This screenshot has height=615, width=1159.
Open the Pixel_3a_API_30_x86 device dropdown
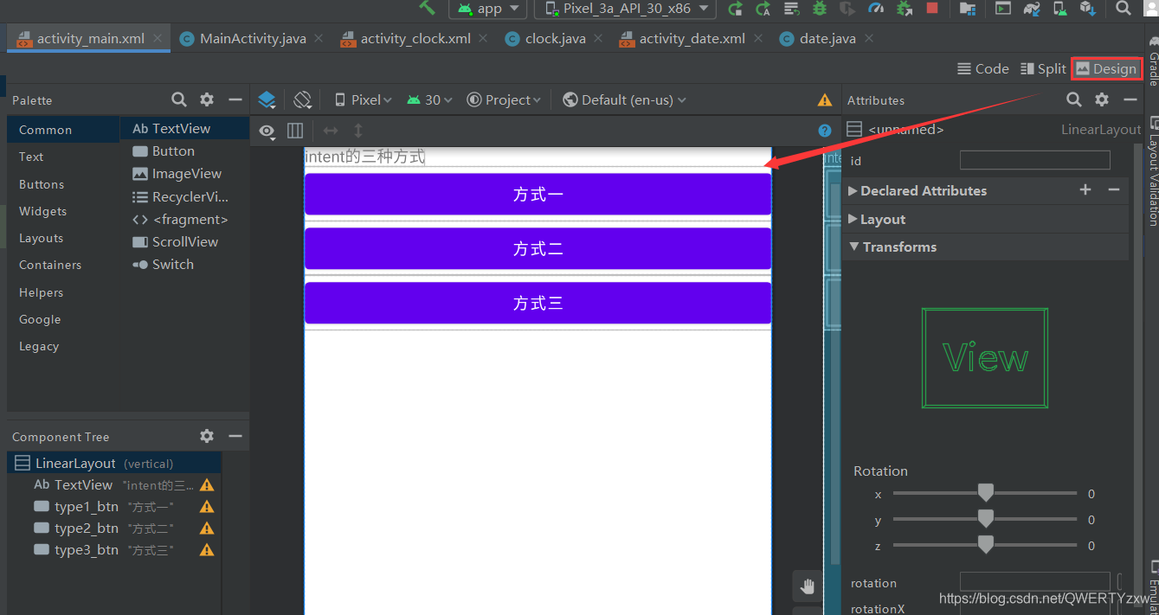tap(626, 9)
